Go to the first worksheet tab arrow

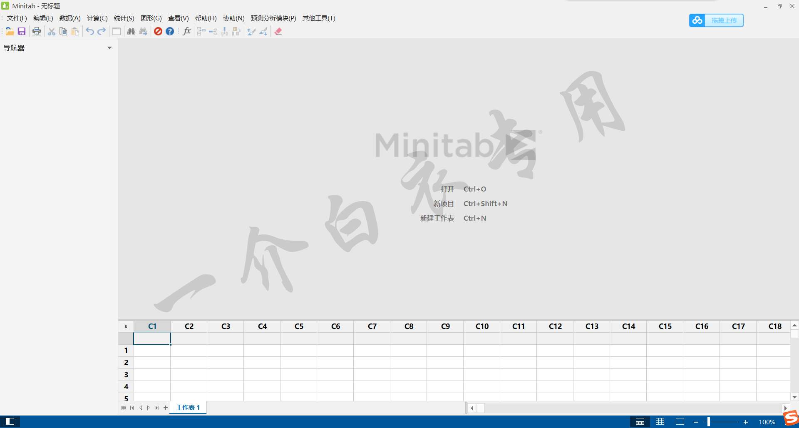pyautogui.click(x=132, y=408)
